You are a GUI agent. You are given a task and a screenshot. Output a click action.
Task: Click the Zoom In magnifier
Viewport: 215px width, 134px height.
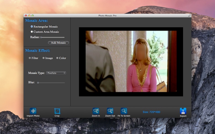pos(96,111)
